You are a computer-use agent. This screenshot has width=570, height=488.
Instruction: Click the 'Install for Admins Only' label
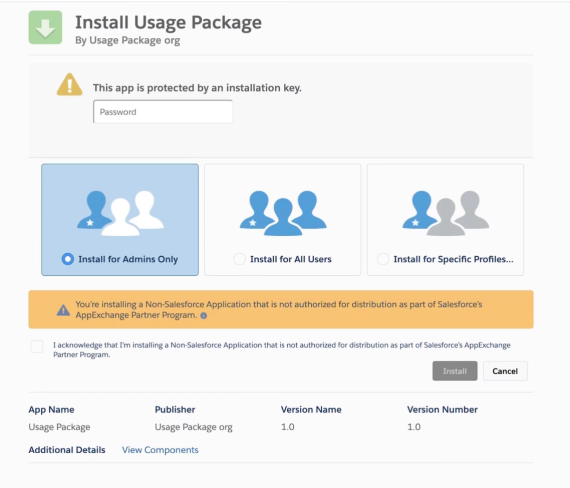[x=128, y=259]
